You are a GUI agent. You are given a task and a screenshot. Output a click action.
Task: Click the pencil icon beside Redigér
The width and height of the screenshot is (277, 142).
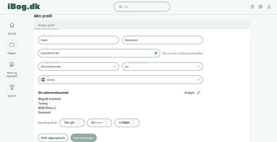(x=198, y=93)
